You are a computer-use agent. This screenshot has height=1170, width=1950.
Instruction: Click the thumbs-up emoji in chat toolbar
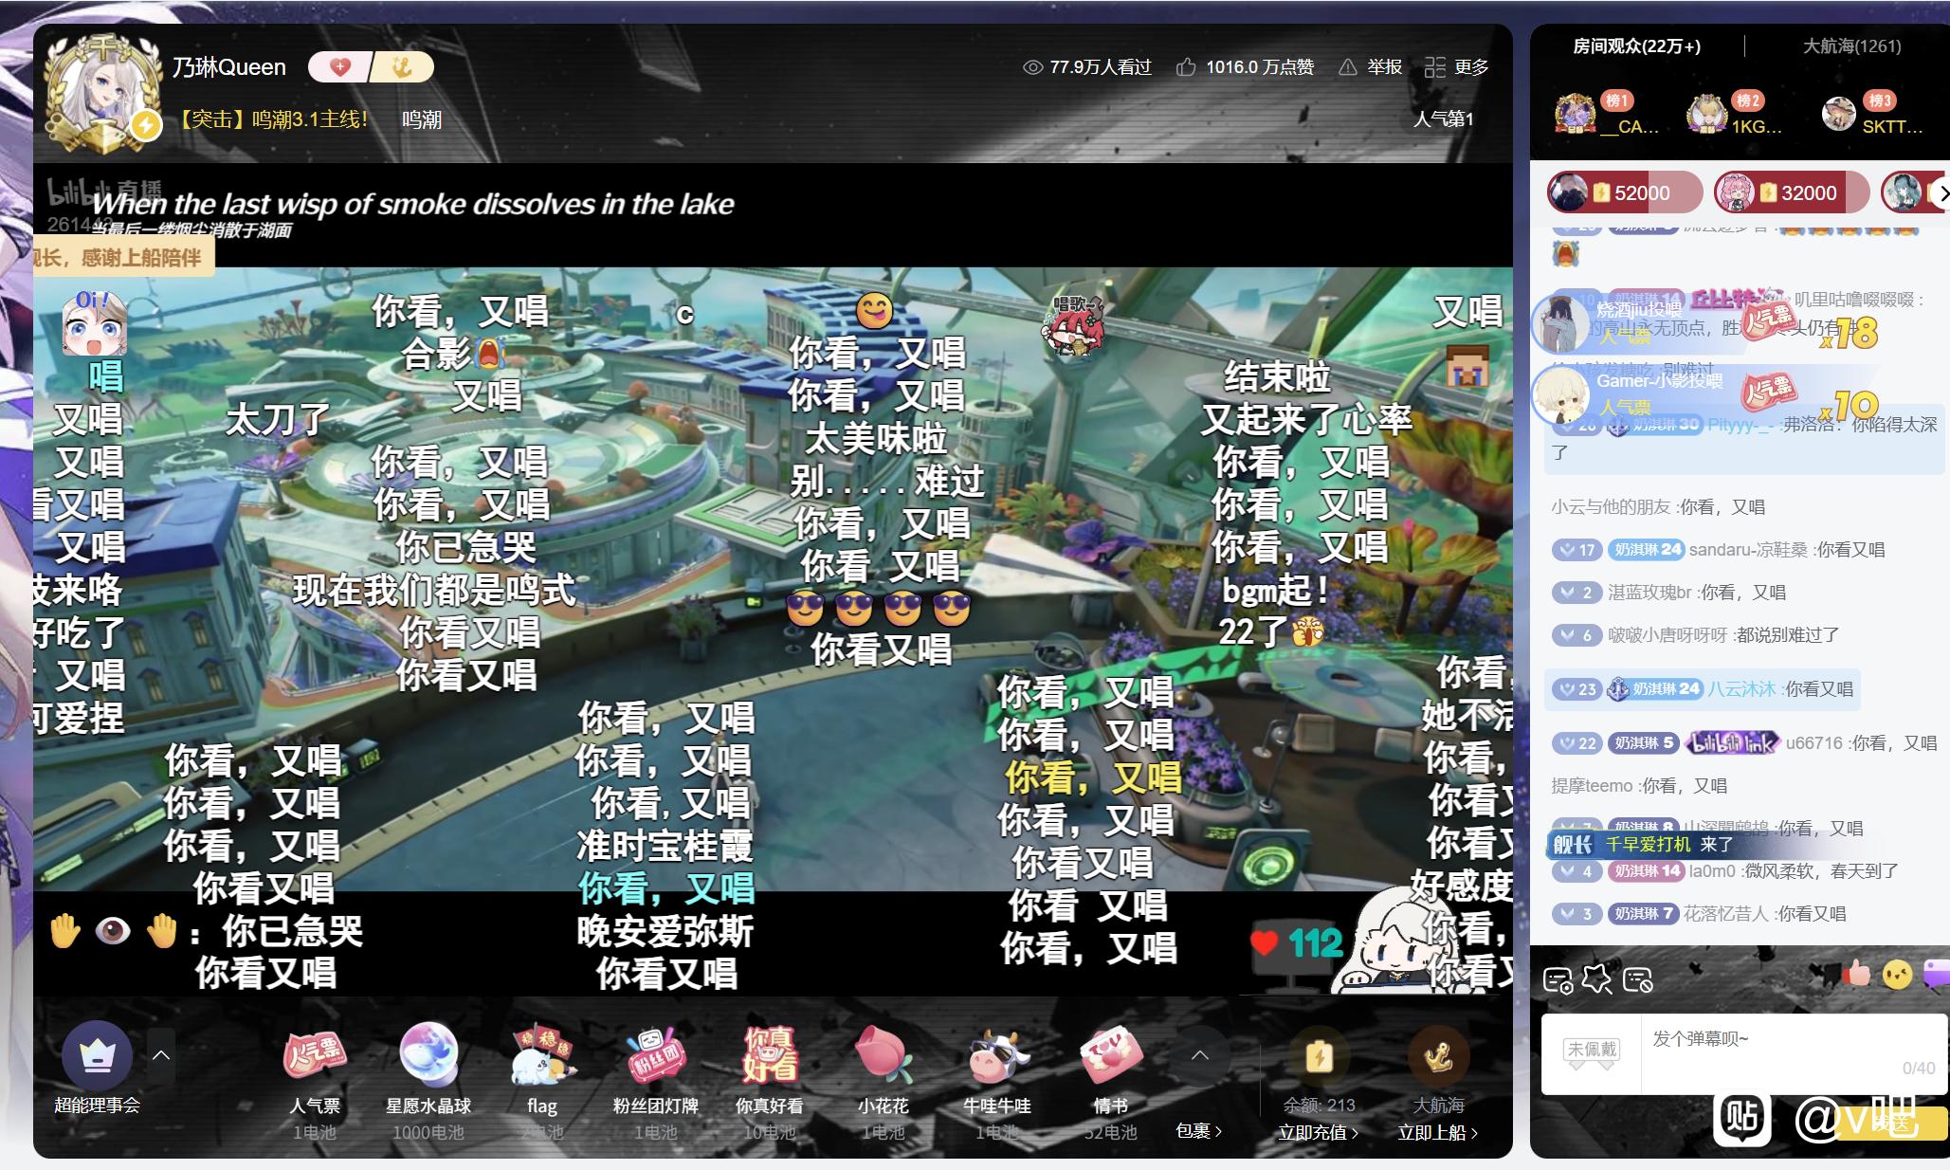(1857, 974)
